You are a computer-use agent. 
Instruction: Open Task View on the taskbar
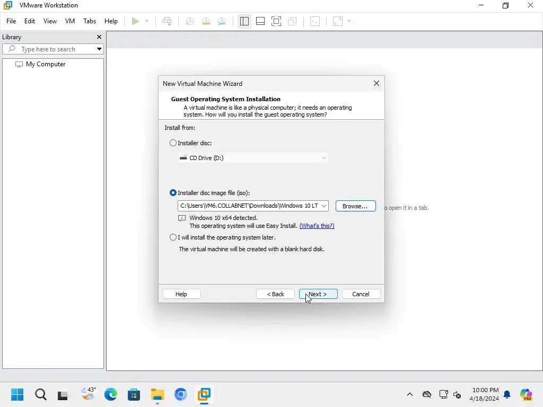click(64, 394)
